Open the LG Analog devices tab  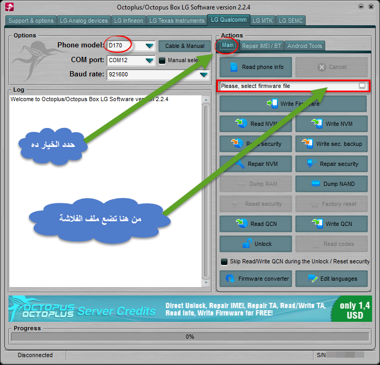click(x=84, y=21)
